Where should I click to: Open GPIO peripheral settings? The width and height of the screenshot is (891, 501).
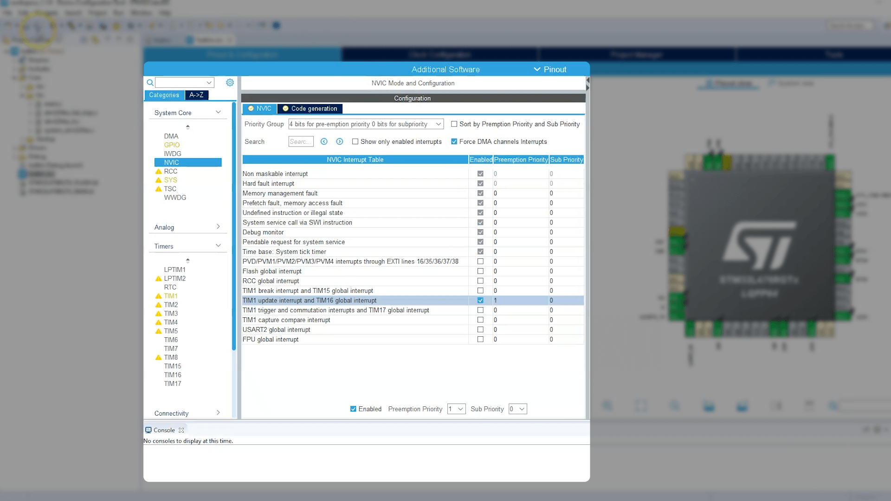(172, 145)
